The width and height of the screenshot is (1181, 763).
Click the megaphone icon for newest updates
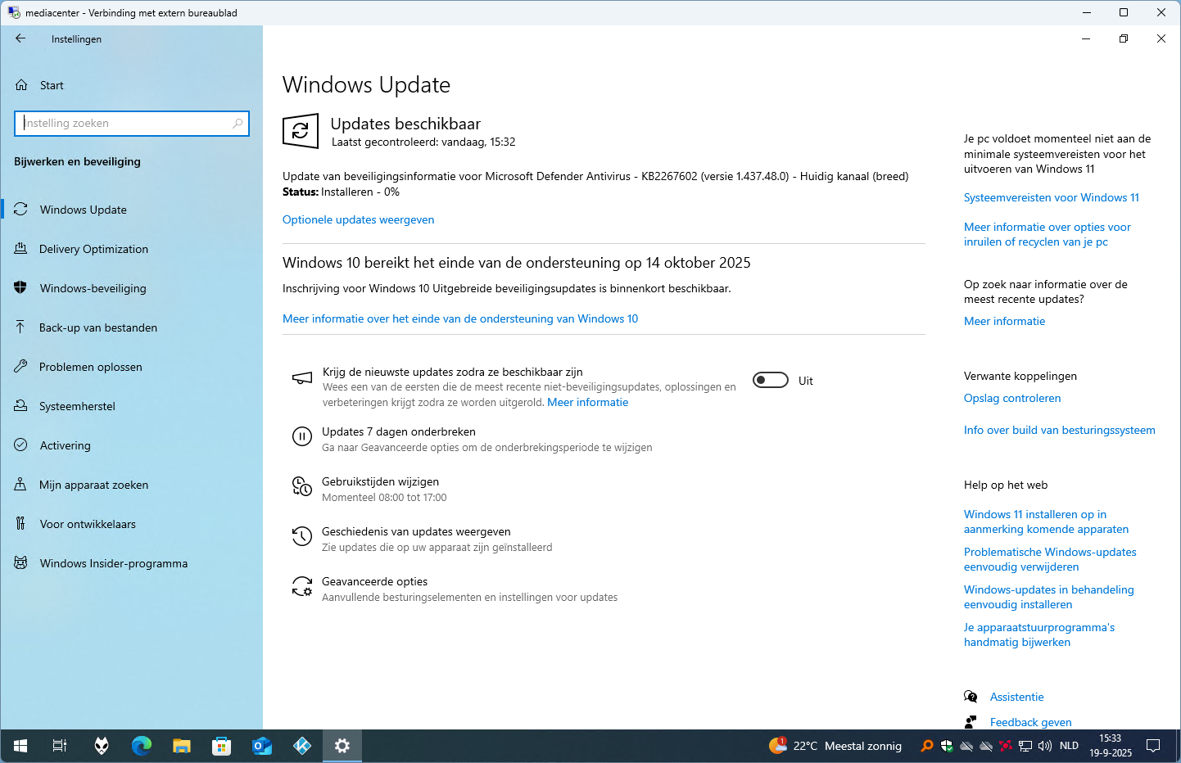(302, 378)
